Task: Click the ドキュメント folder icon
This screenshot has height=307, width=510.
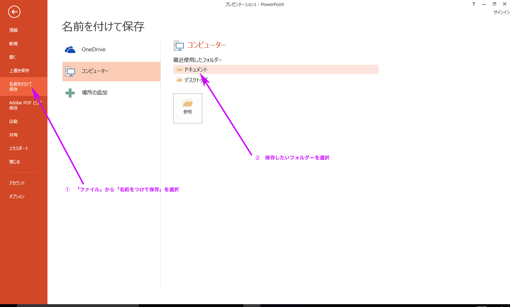Action: [x=179, y=69]
